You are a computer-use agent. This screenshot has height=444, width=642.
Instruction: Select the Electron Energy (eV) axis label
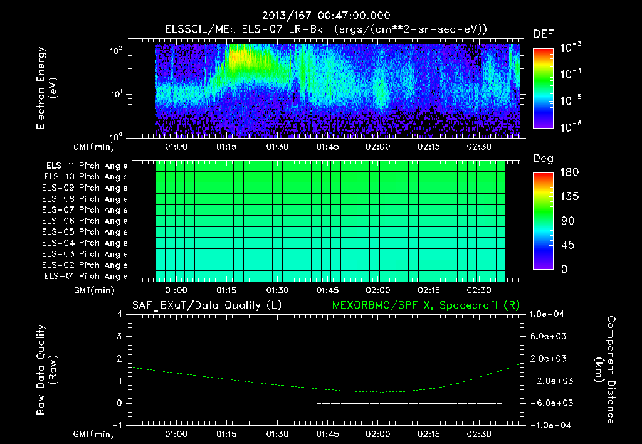46,88
